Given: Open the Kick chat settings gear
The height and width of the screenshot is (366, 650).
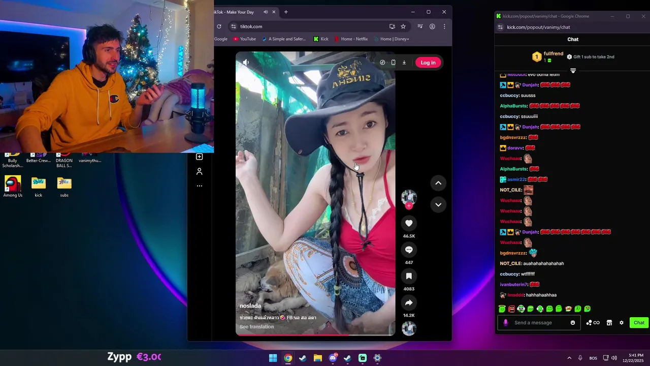Looking at the screenshot, I should [x=621, y=322].
